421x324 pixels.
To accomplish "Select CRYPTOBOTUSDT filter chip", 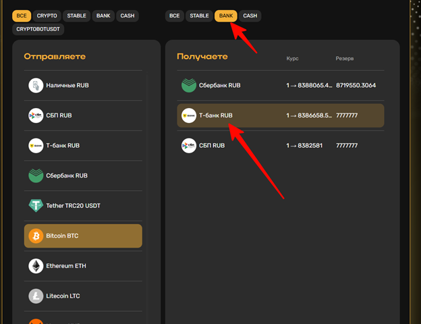I will [x=38, y=29].
